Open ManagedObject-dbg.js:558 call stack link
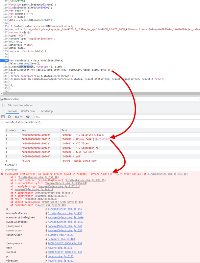200x263 pixels. pos(65,230)
